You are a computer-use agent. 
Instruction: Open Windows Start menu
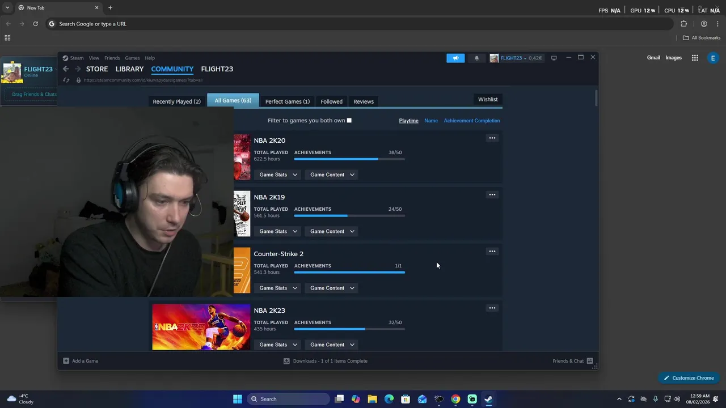(238, 399)
